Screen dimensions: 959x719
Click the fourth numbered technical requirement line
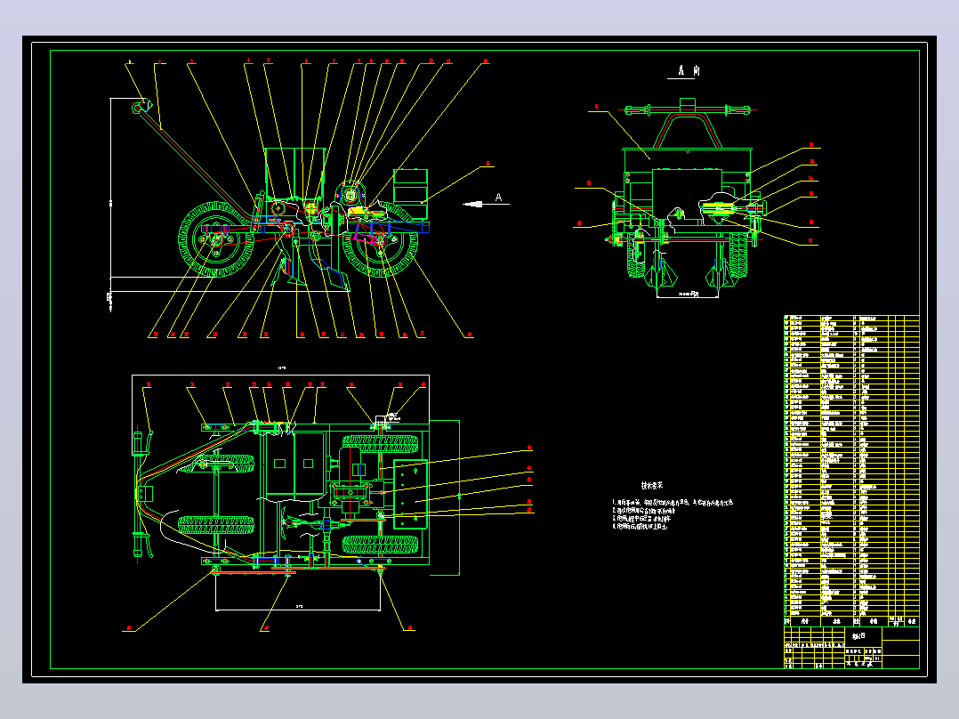click(640, 526)
